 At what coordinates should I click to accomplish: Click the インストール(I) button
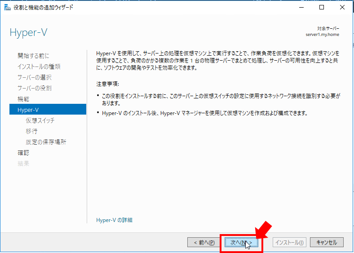(289, 242)
